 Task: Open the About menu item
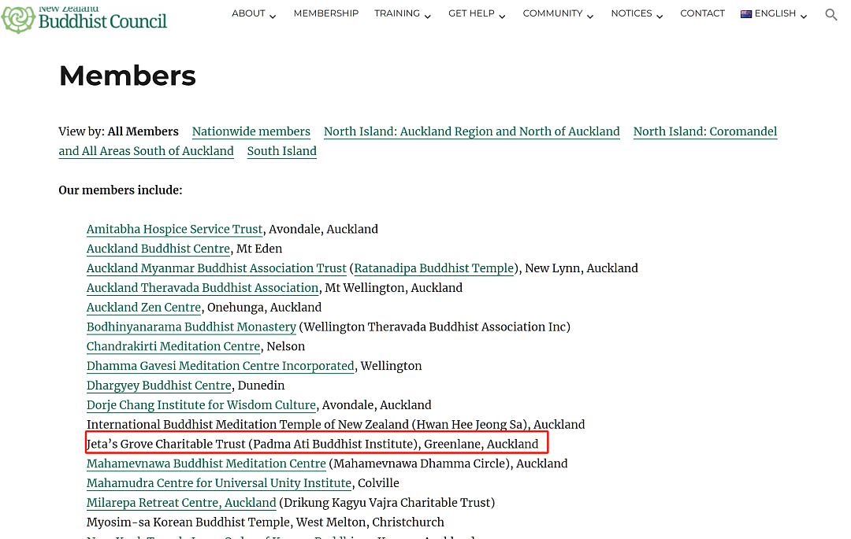(248, 13)
